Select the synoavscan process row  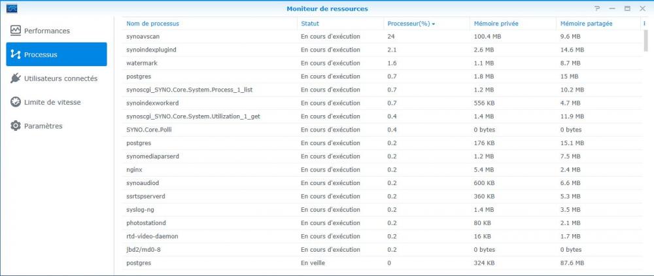382,36
